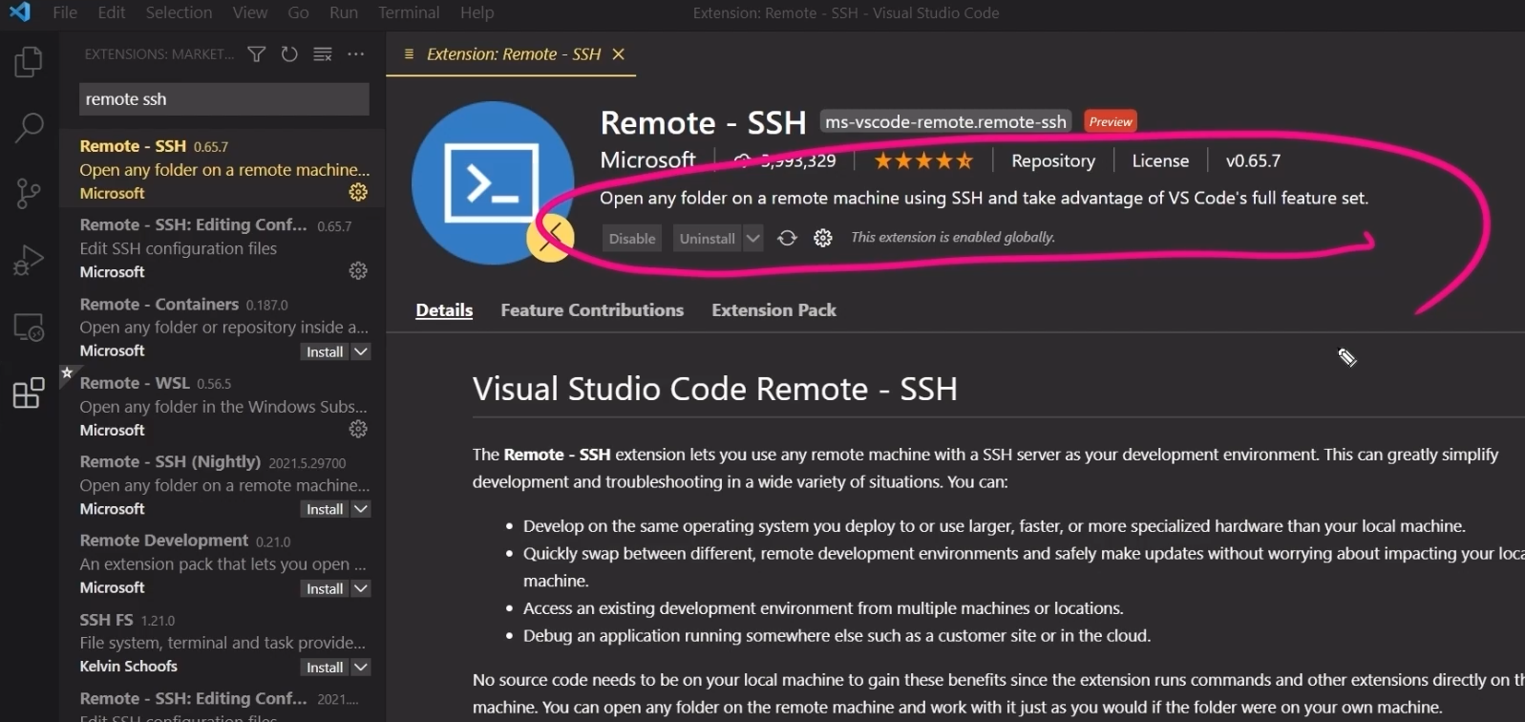The image size is (1525, 722).
Task: Open the Extensions view icon
Action: (x=29, y=393)
